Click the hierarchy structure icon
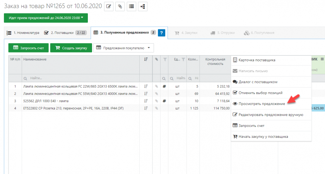The image size is (325, 174). pyautogui.click(x=143, y=6)
